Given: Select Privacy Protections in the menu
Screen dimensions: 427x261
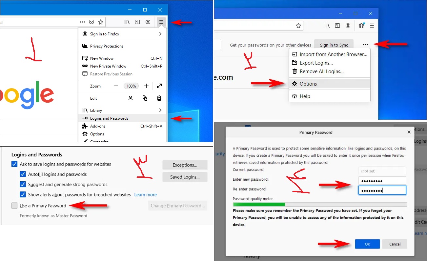Looking at the screenshot, I should tap(123, 46).
